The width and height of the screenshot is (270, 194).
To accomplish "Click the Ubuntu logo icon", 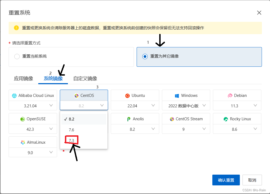I will 127,96.
